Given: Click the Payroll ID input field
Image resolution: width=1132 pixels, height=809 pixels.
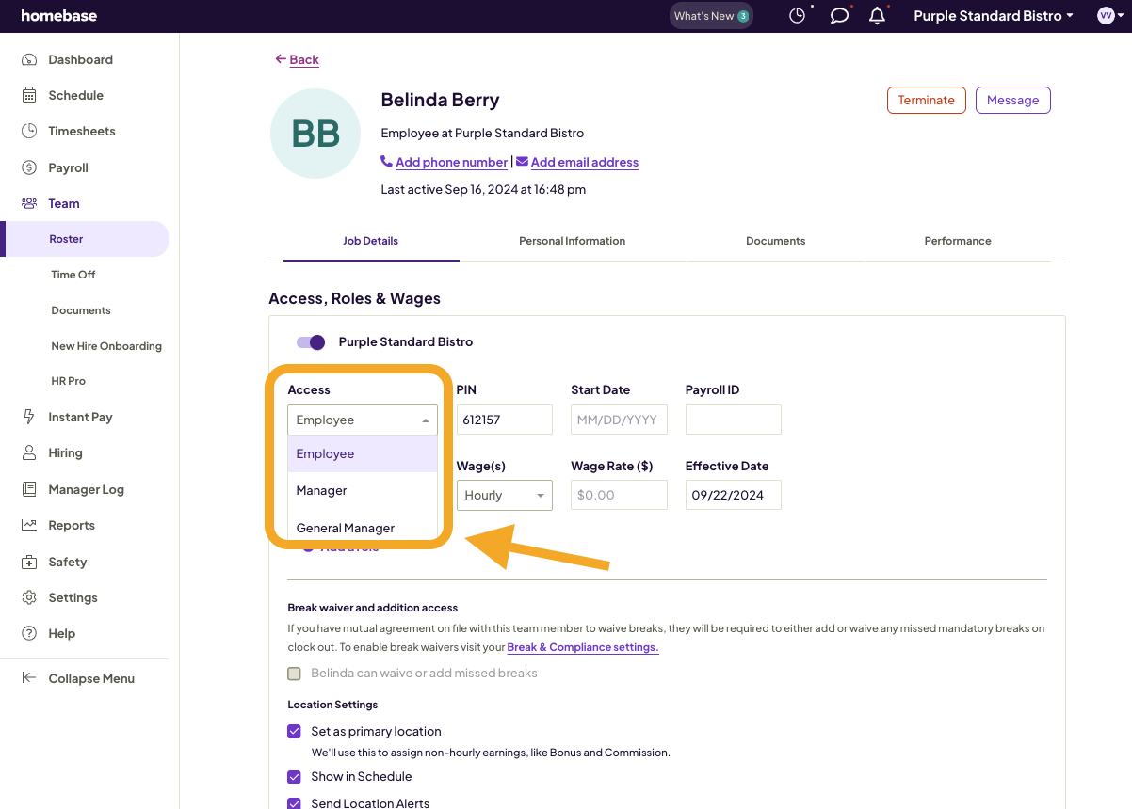Looking at the screenshot, I should (x=733, y=420).
